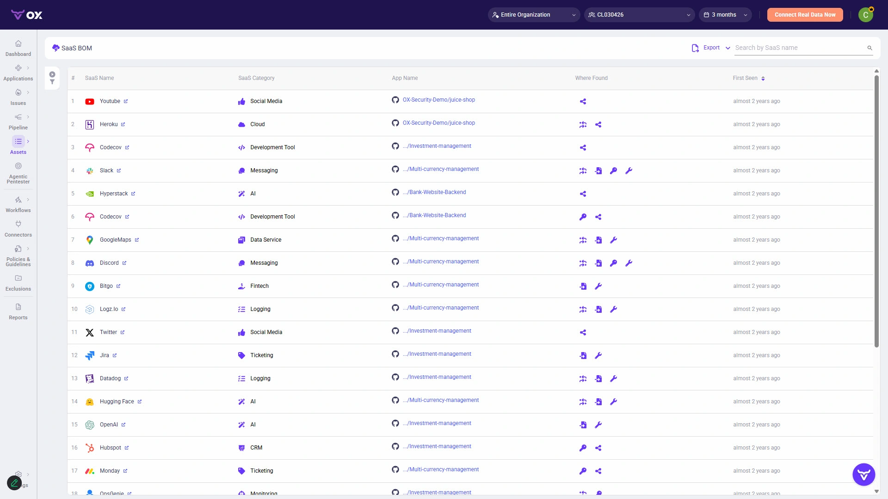Open Exclusions page in sidebar

18,283
